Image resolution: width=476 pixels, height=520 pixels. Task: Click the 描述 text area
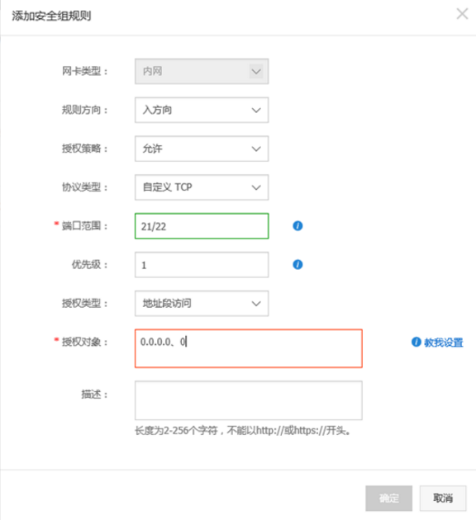[248, 400]
